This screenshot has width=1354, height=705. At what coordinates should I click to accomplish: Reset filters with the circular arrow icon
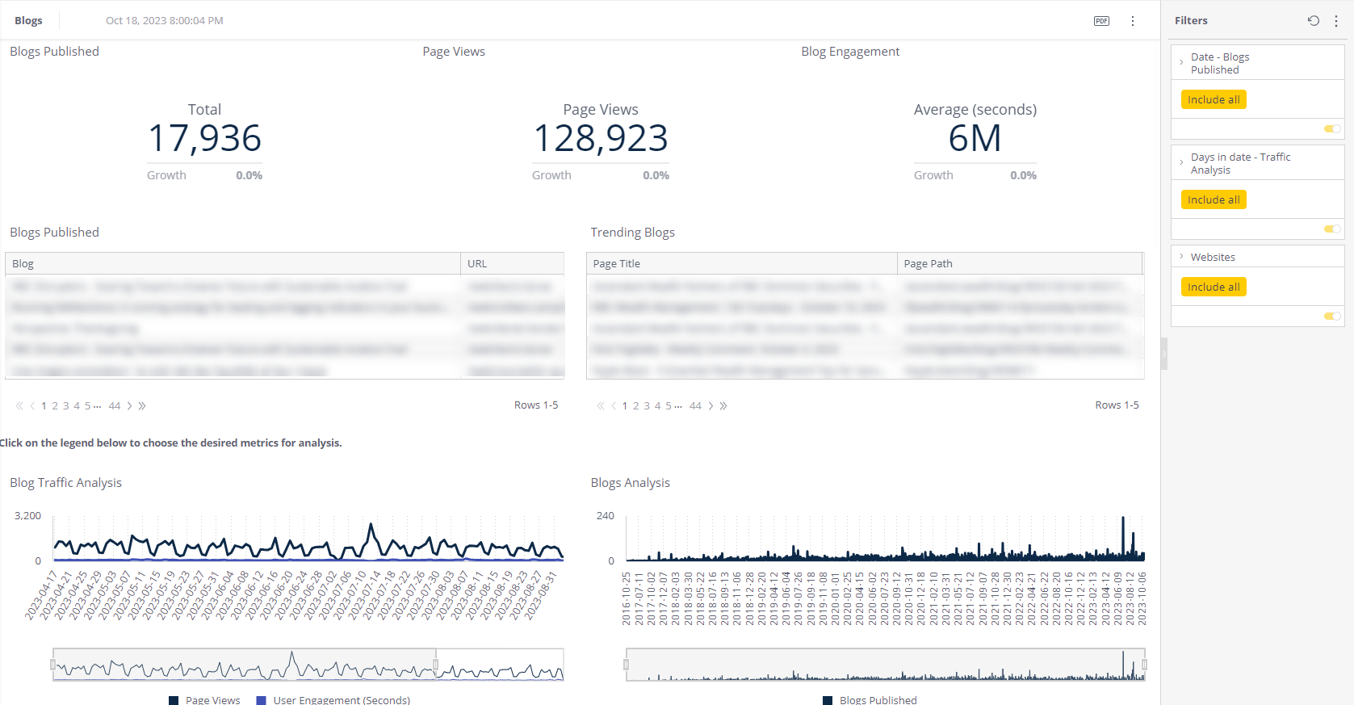[1314, 21]
